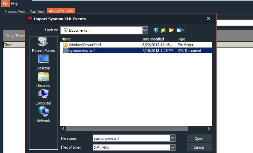This screenshot has width=253, height=153.
Task: Select the 'WindowsPowerShell' folder name
Action: (85, 45)
